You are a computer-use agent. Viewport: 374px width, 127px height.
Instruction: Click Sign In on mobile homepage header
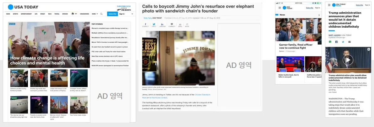click(317, 8)
